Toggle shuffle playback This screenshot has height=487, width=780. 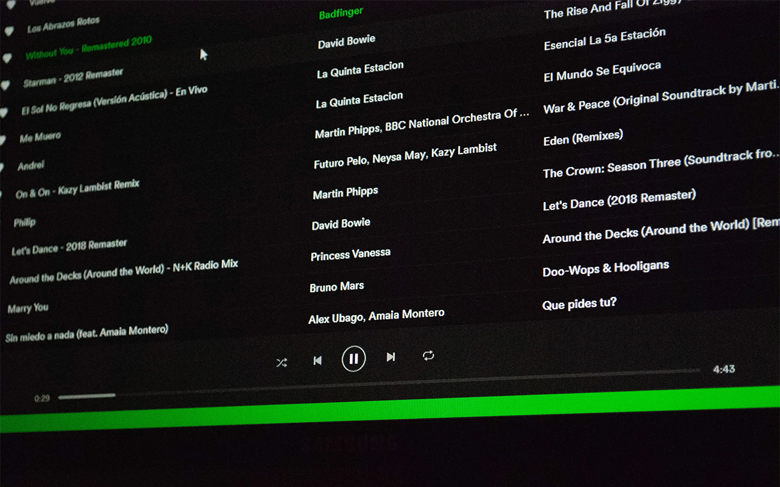[x=281, y=362]
